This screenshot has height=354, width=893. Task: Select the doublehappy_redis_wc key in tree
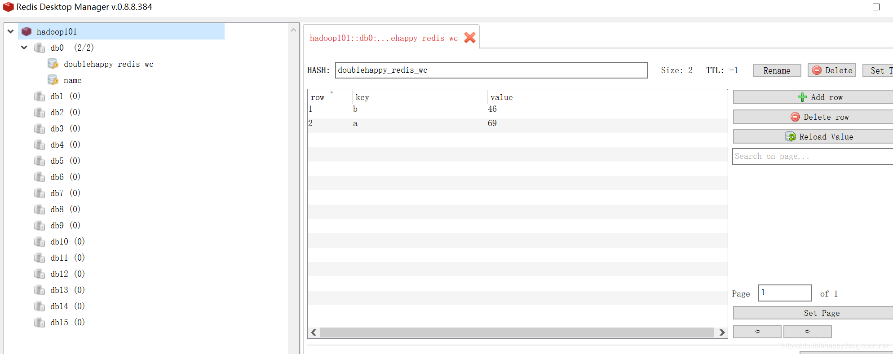coord(108,64)
